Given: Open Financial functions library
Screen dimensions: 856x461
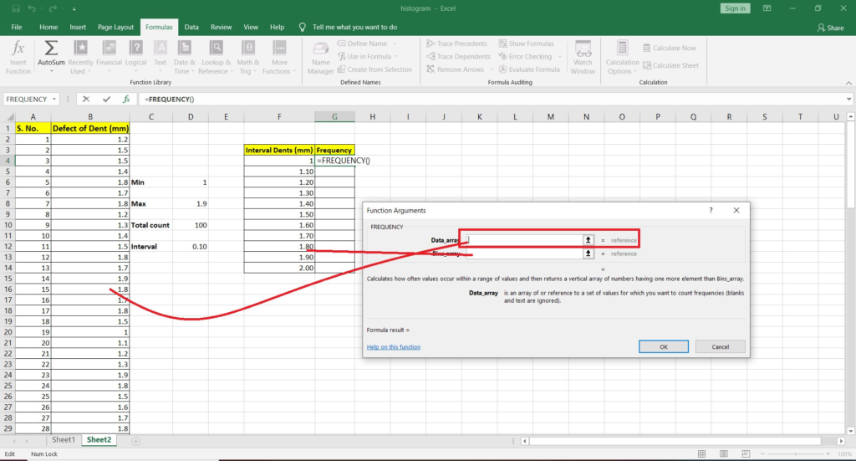Looking at the screenshot, I should 110,57.
